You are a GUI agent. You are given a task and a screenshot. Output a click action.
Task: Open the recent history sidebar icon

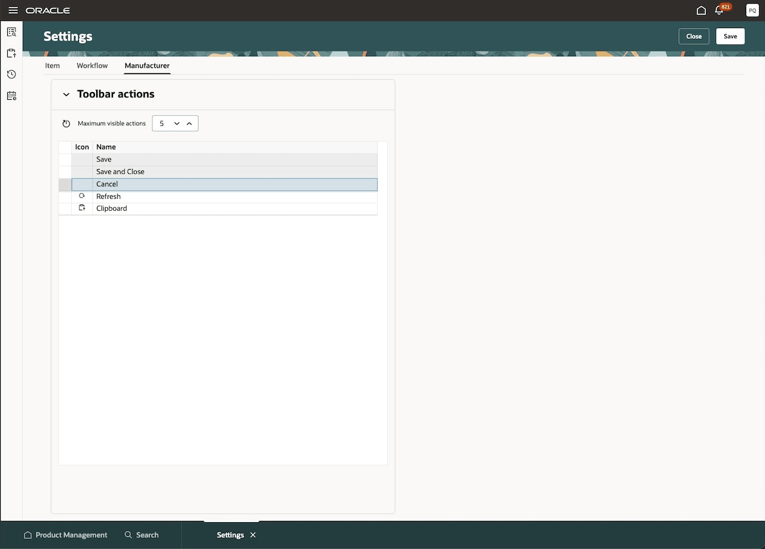11,74
